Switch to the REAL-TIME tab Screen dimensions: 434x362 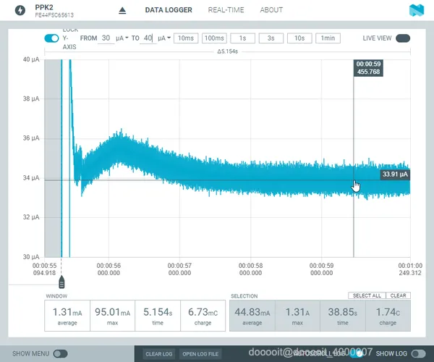(x=226, y=10)
